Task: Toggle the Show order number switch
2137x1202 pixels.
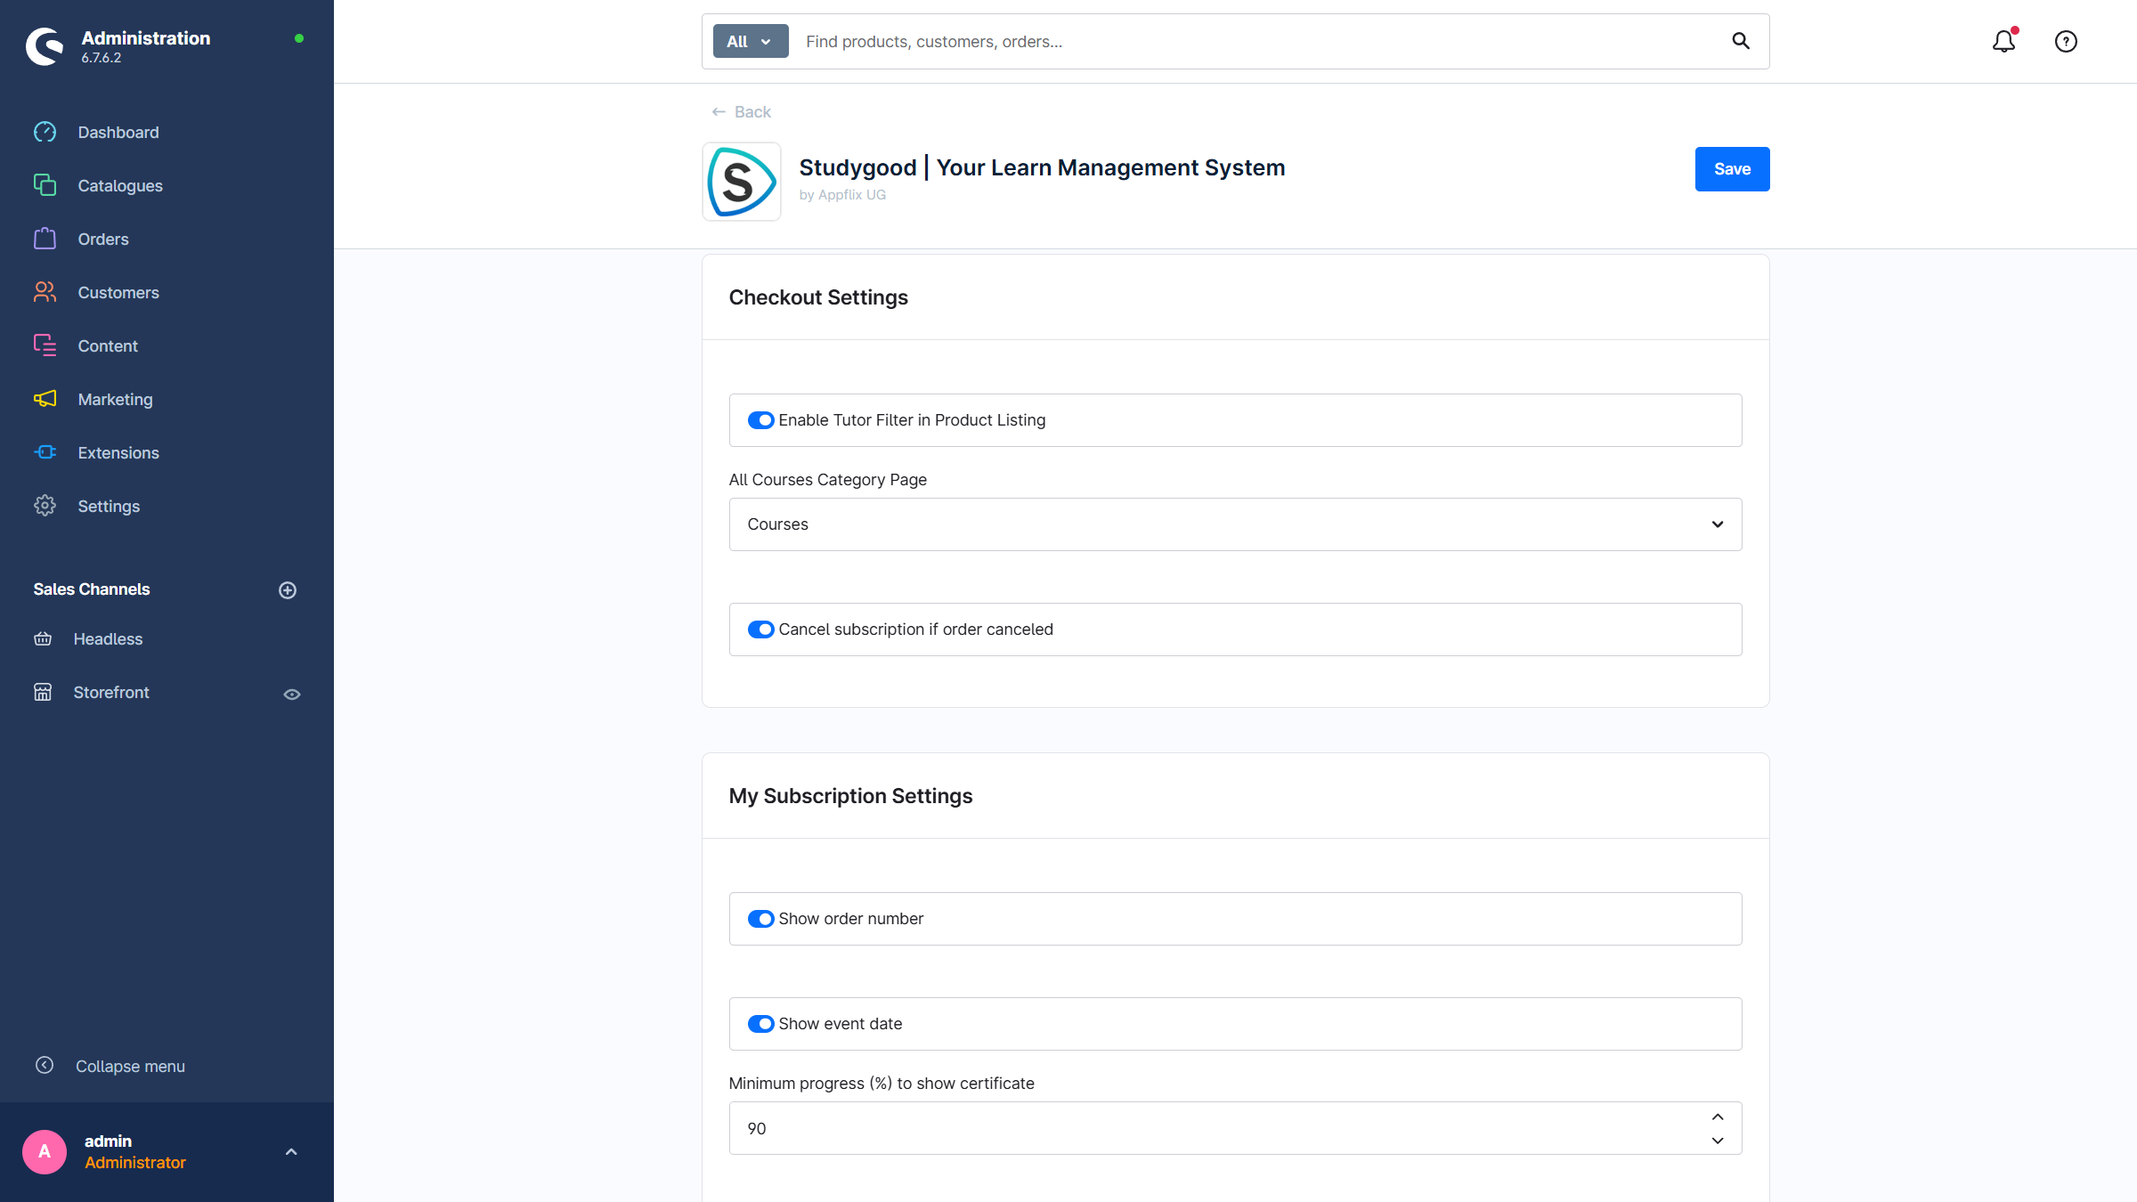Action: tap(760, 919)
